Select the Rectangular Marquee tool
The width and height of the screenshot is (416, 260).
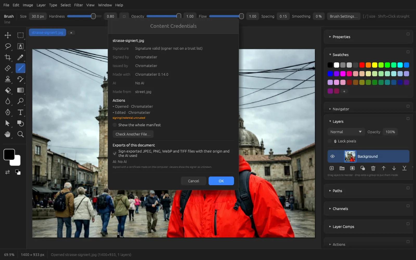tap(20, 35)
